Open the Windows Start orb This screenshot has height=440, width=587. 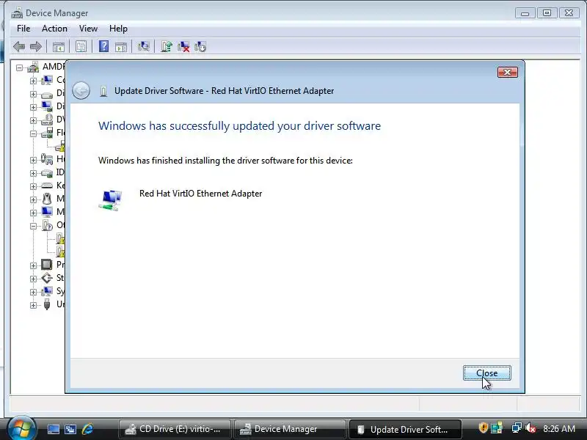pos(21,428)
